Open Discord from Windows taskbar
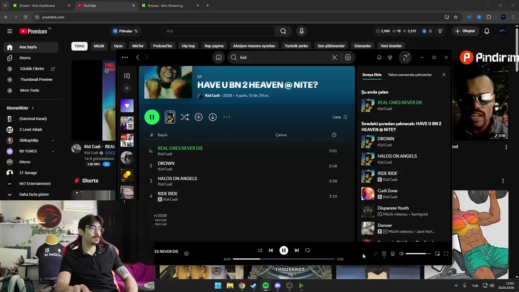 277,286
